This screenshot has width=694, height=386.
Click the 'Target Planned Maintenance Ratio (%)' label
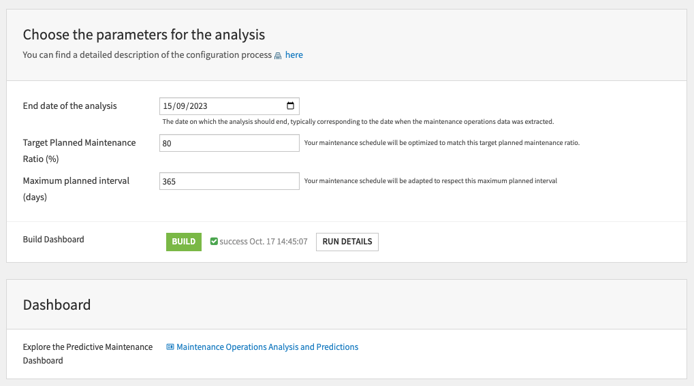click(79, 150)
